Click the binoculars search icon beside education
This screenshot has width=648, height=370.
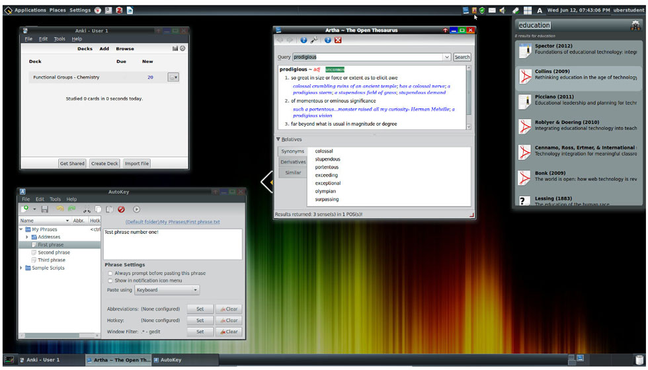tap(635, 26)
